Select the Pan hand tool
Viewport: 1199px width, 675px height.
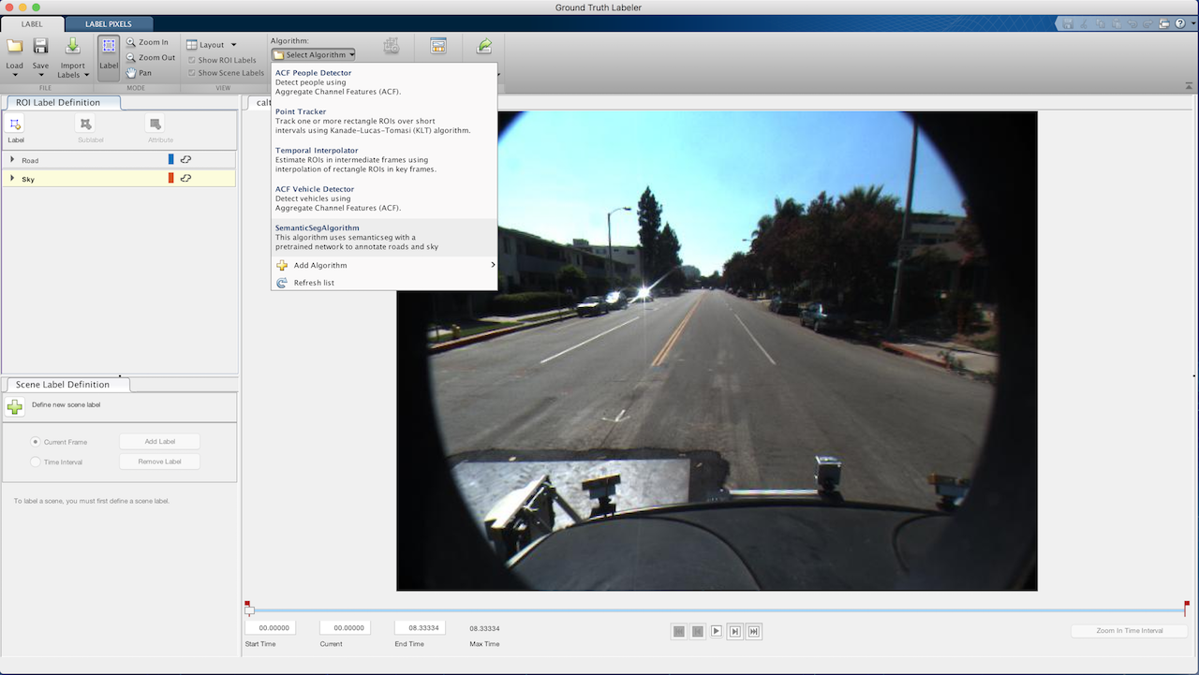pos(139,72)
